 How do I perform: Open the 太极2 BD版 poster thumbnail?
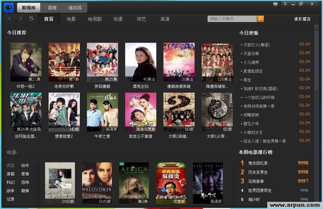[x=179, y=112]
